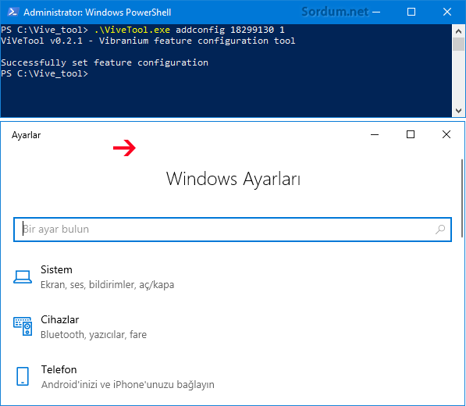
Task: Close the Ayarlar settings window
Action: pos(446,134)
